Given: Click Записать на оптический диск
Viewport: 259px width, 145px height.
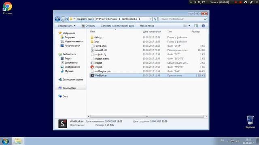Looking at the screenshot, I should pyautogui.click(x=117, y=26).
